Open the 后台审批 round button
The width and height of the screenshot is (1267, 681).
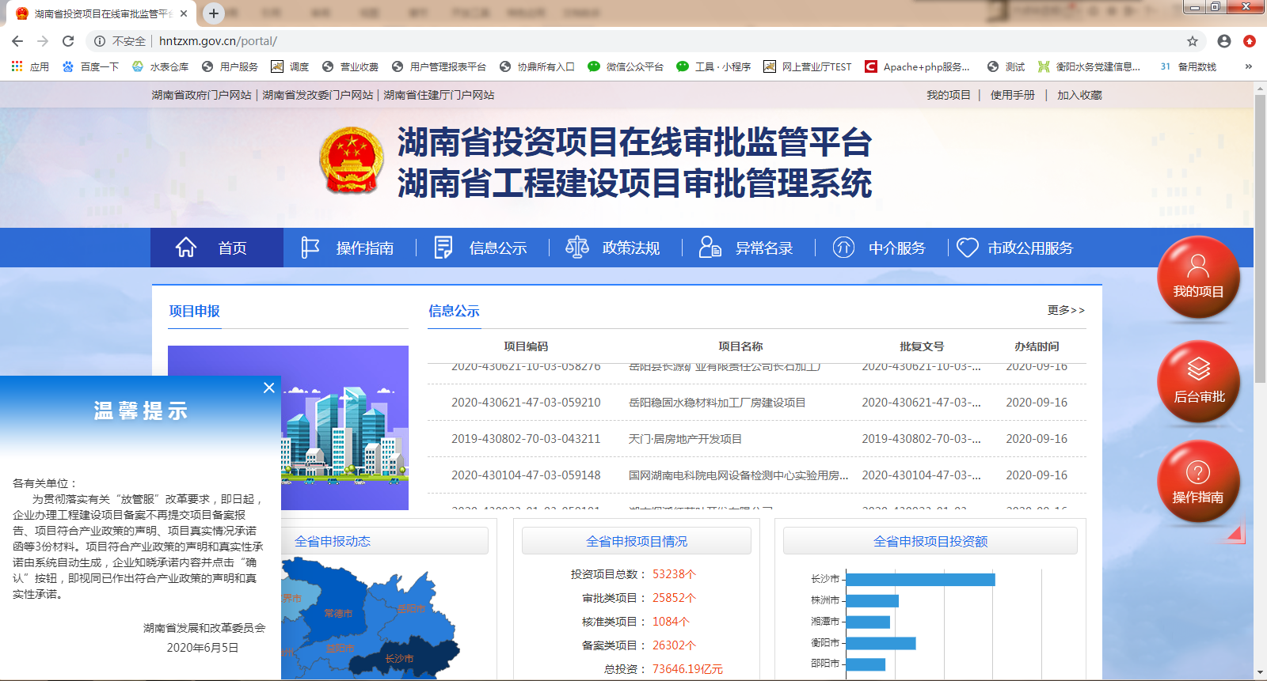pos(1198,382)
